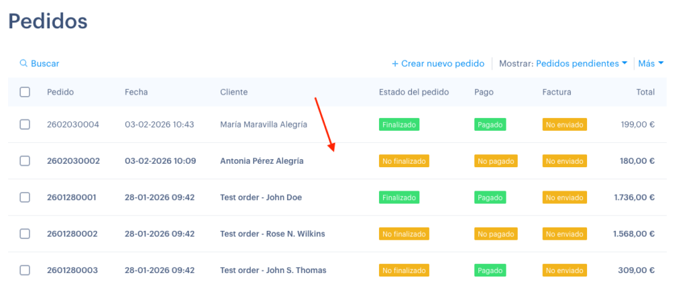Select checkbox for order 2601280001
687x302 pixels.
click(25, 197)
